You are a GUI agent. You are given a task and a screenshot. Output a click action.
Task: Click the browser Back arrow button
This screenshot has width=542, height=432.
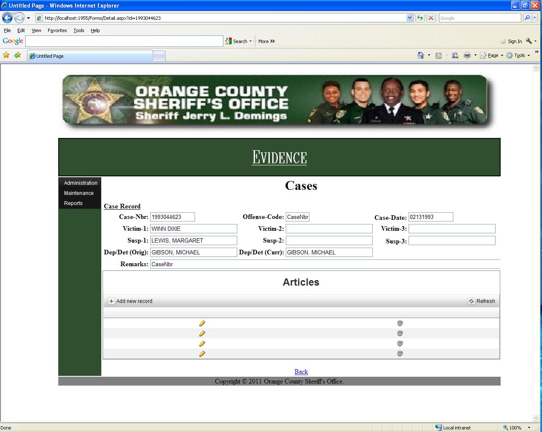point(7,18)
